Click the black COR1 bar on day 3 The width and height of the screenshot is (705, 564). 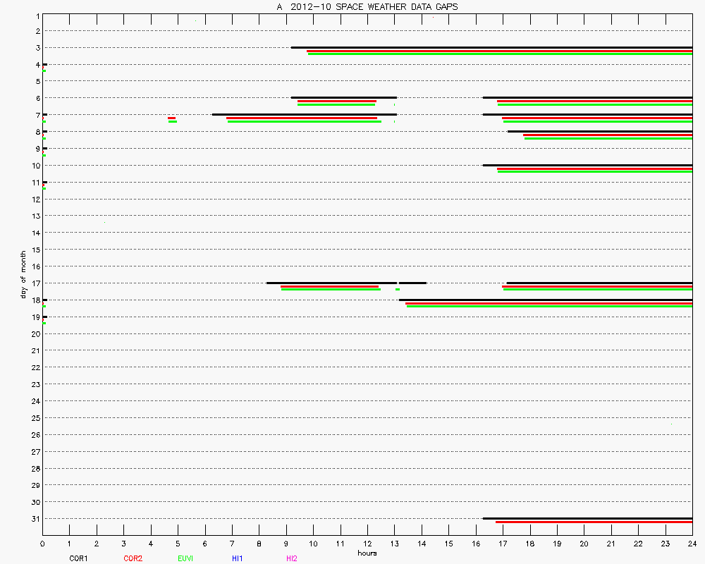tap(491, 47)
